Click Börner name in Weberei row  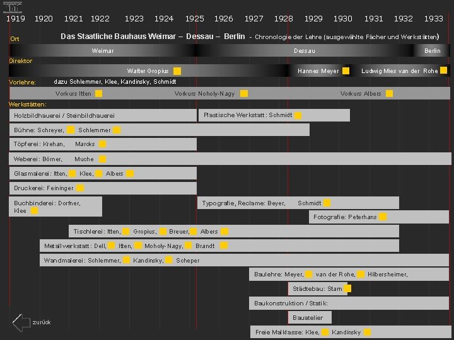(x=52, y=159)
